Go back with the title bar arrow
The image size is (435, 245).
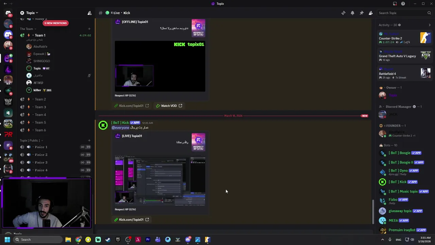[5, 4]
